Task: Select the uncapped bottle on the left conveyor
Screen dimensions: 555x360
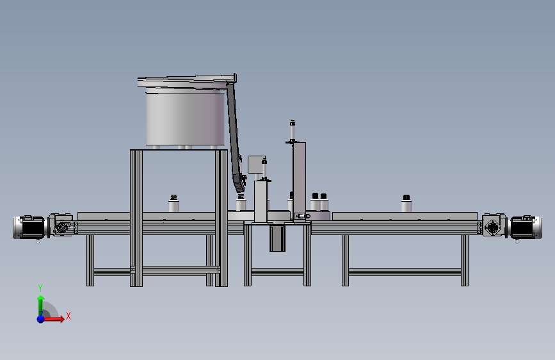Action: click(173, 204)
